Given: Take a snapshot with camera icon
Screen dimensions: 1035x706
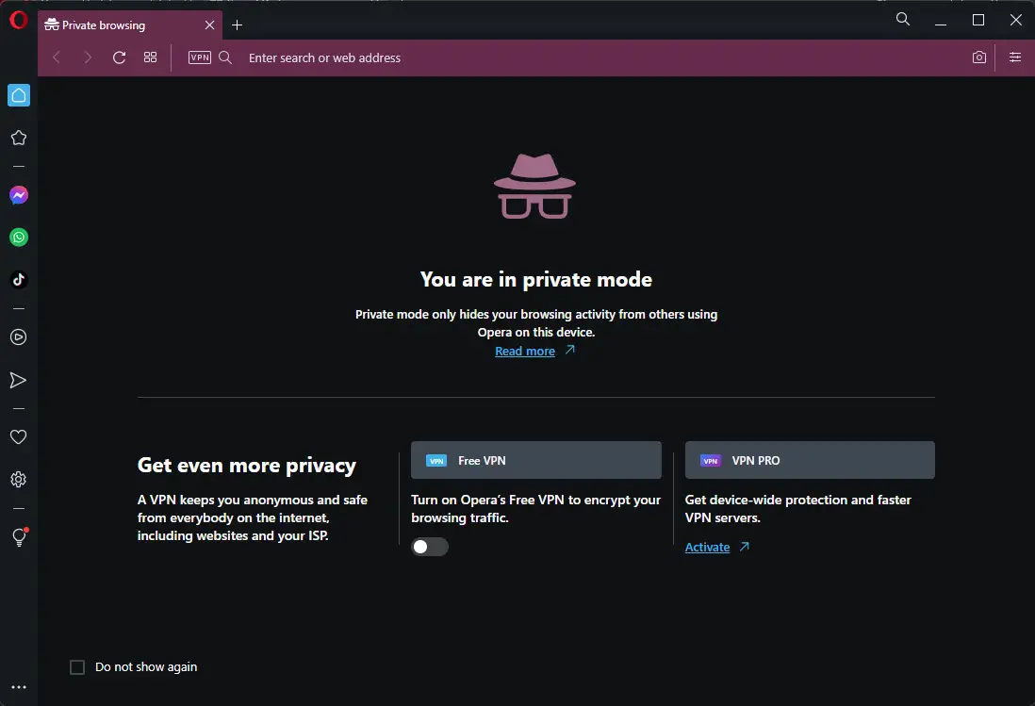Looking at the screenshot, I should [x=978, y=57].
